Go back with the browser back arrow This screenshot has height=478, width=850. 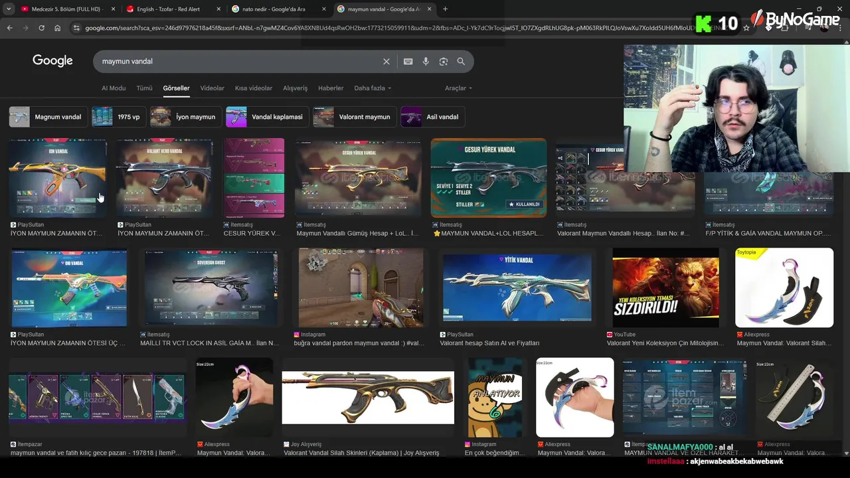coord(9,28)
